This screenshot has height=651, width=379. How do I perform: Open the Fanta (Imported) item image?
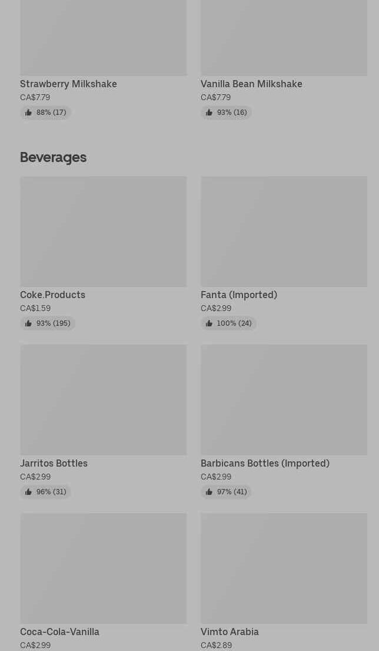[x=284, y=232]
